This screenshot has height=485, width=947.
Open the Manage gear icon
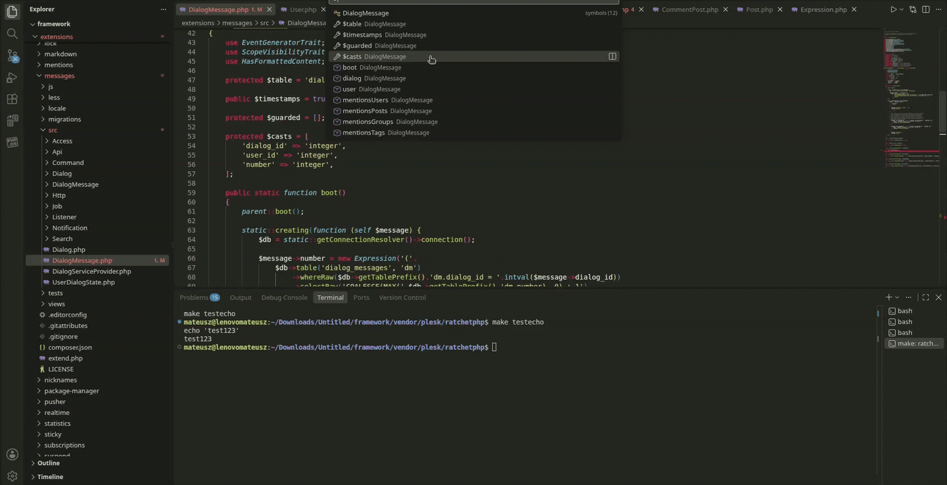click(x=11, y=476)
